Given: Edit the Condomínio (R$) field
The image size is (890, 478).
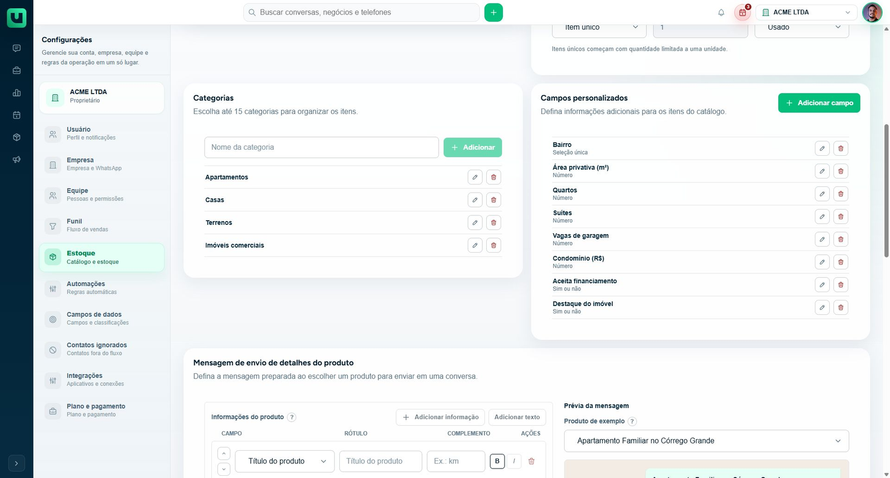Looking at the screenshot, I should (x=822, y=262).
